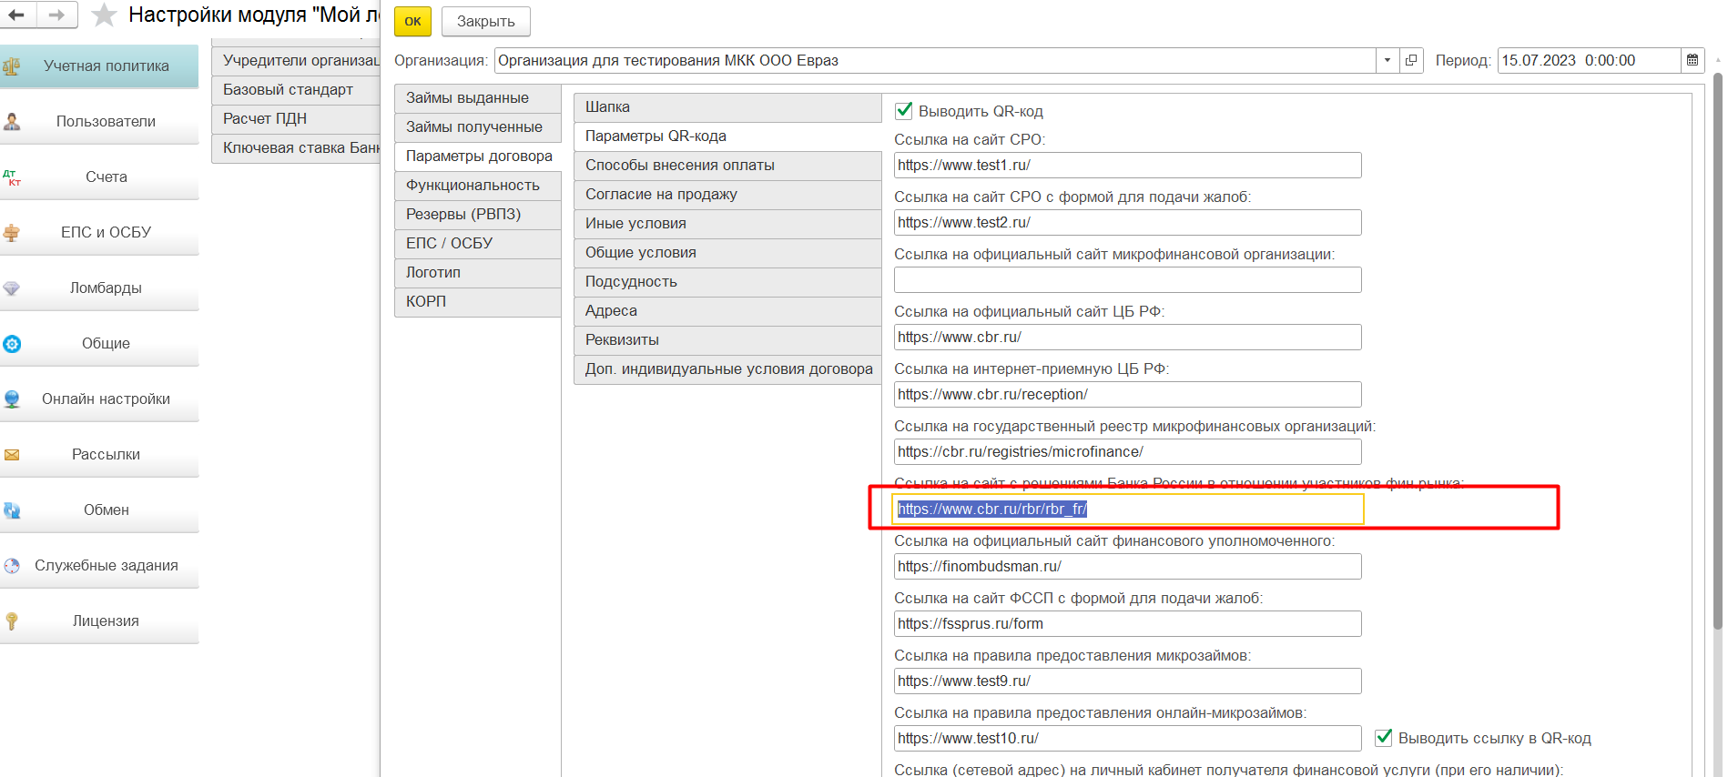Add page to favorites with star icon
Viewport: 1728px width, 777px height.
click(x=105, y=15)
